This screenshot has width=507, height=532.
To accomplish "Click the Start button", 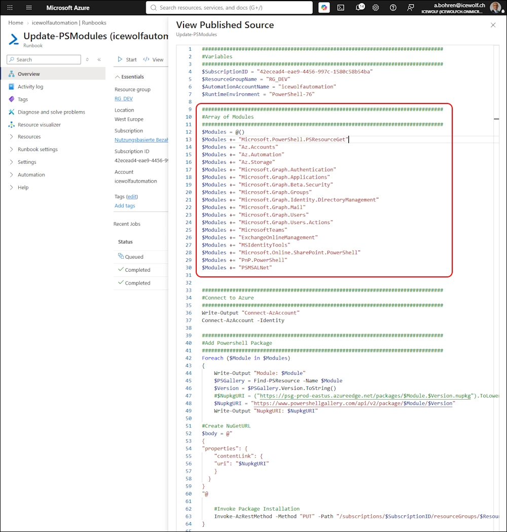I will (127, 59).
